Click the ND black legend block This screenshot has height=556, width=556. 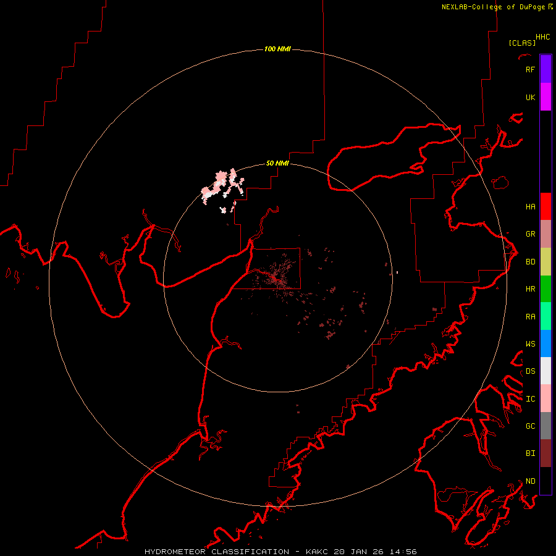[545, 481]
